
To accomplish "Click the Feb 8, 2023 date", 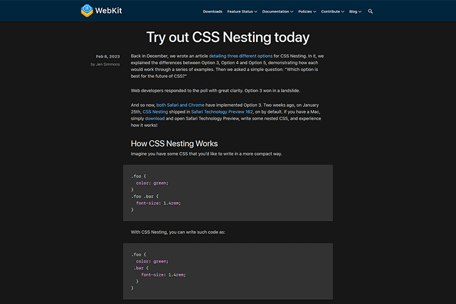I will (107, 56).
